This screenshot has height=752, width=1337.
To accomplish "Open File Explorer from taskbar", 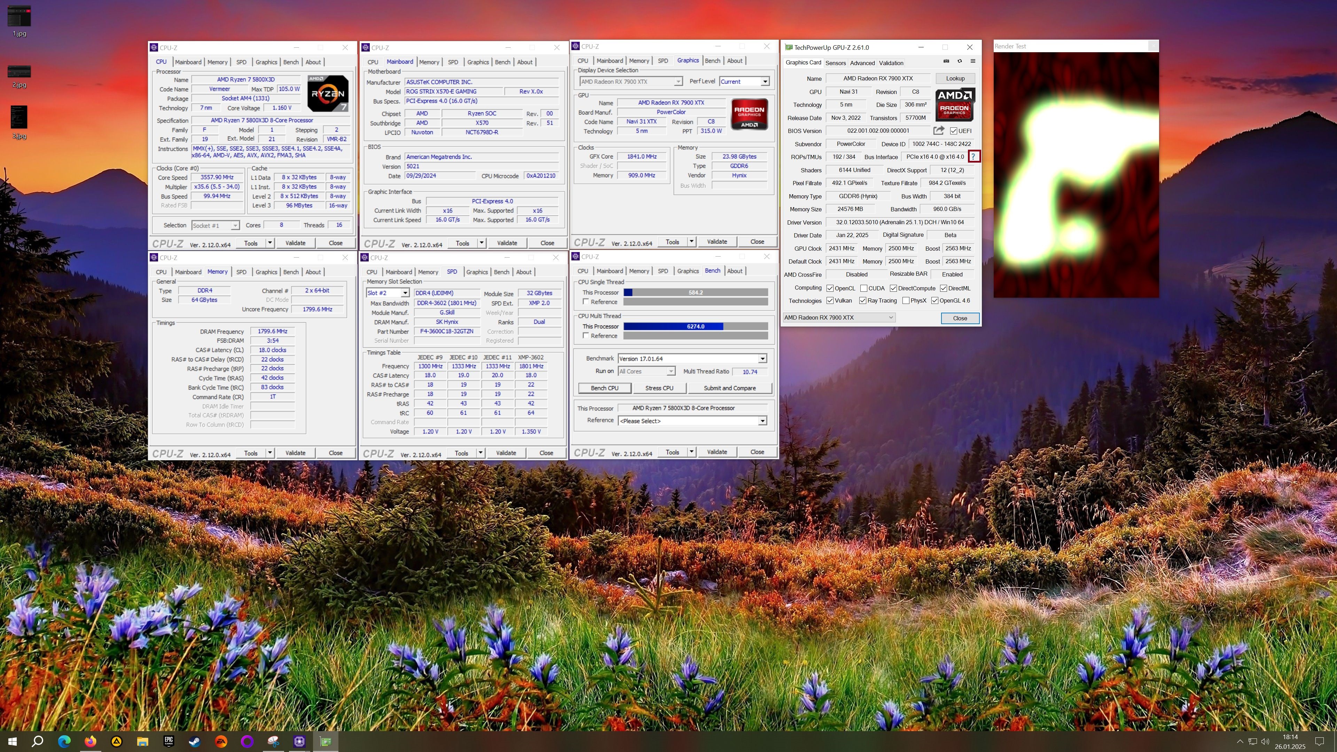I will coord(143,741).
